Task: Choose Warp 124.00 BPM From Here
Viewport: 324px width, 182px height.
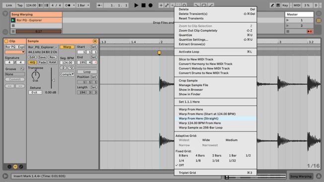Action: pos(215,123)
